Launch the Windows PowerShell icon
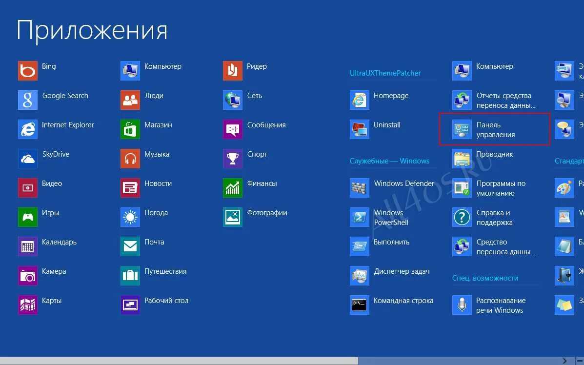Image resolution: width=584 pixels, height=365 pixels. 360,217
